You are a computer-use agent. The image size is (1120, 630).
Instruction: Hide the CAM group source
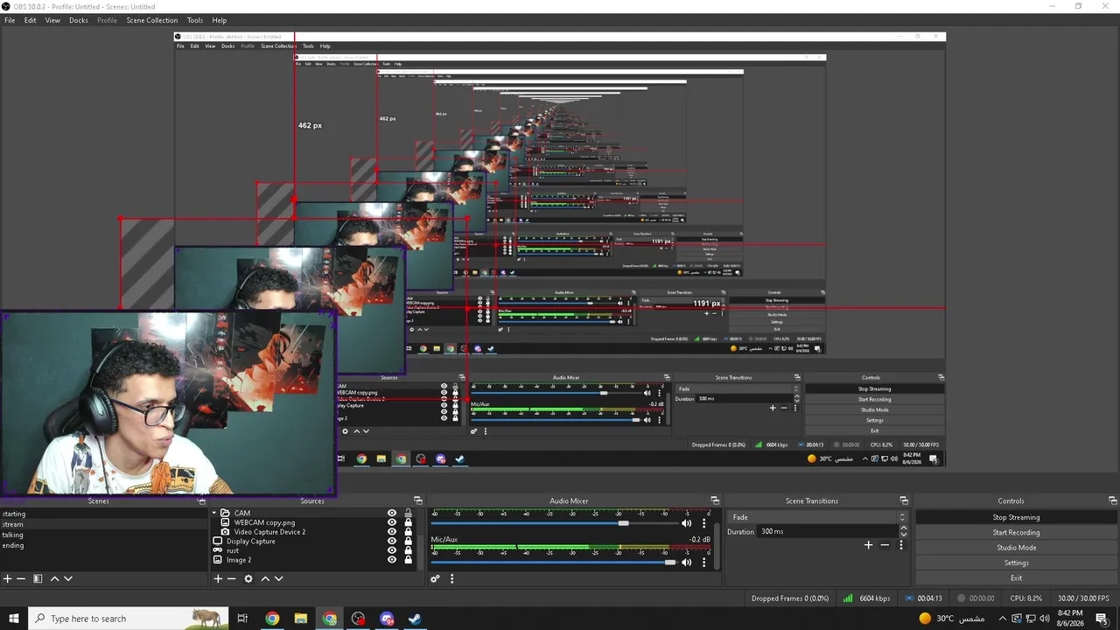[392, 514]
